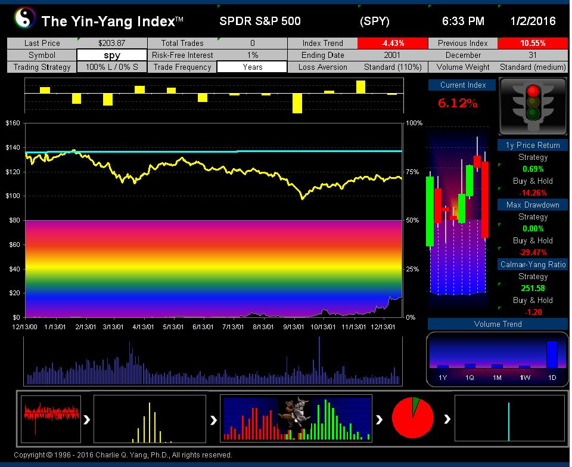Image resolution: width=572 pixels, height=467 pixels.
Task: Select the 1Y volume trend bar
Action: point(443,366)
